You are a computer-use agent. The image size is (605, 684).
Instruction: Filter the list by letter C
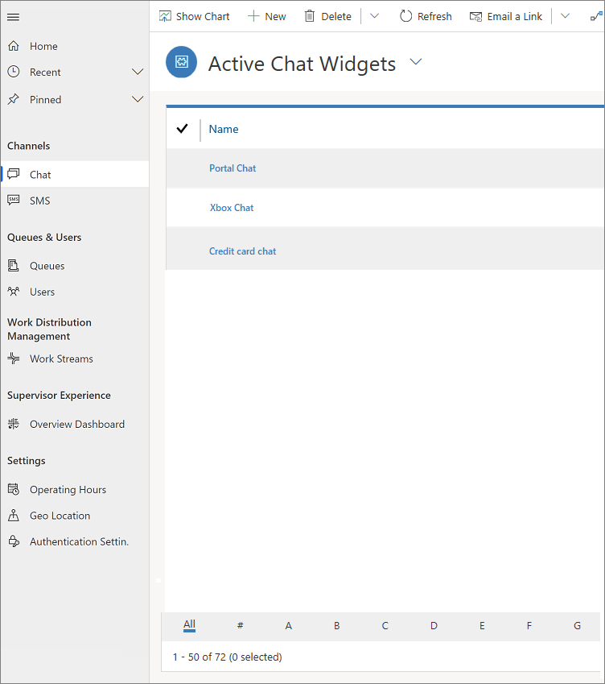point(385,625)
